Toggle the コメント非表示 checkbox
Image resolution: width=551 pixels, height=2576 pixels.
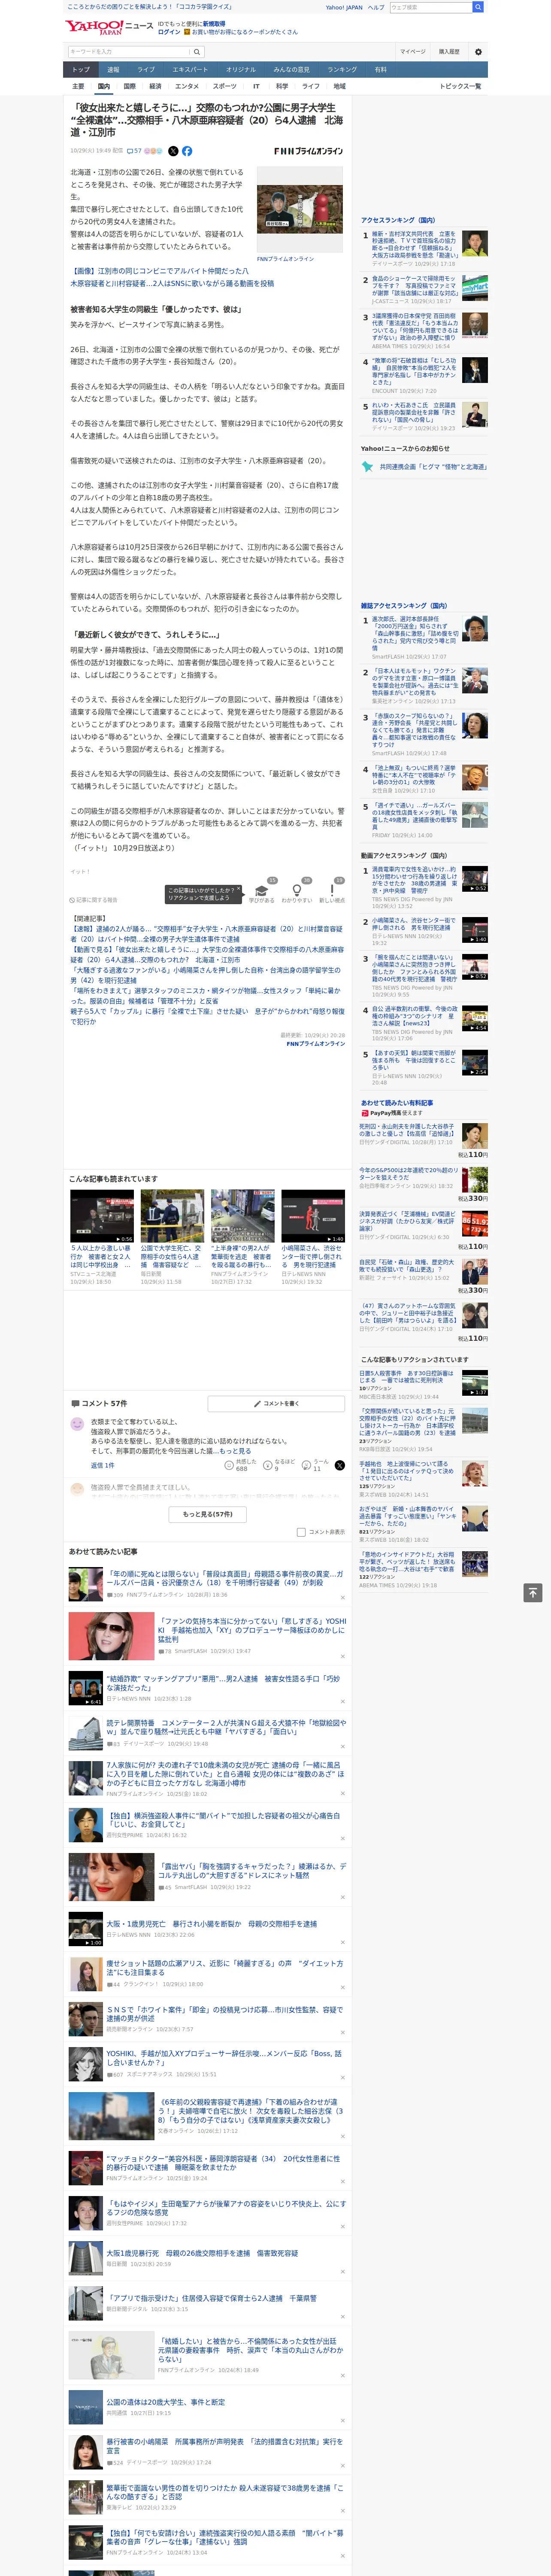coord(301,1532)
